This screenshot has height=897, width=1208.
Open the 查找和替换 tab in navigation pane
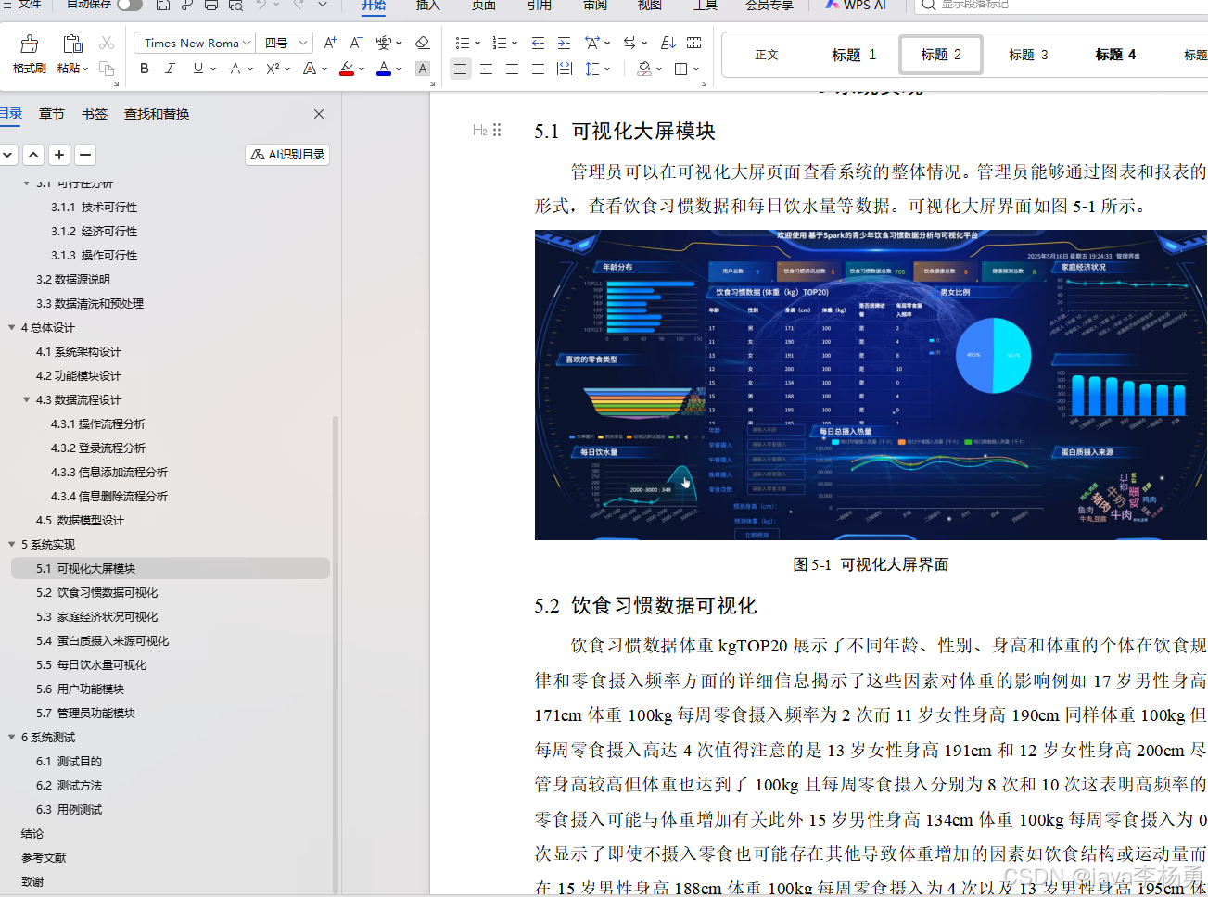tap(157, 114)
